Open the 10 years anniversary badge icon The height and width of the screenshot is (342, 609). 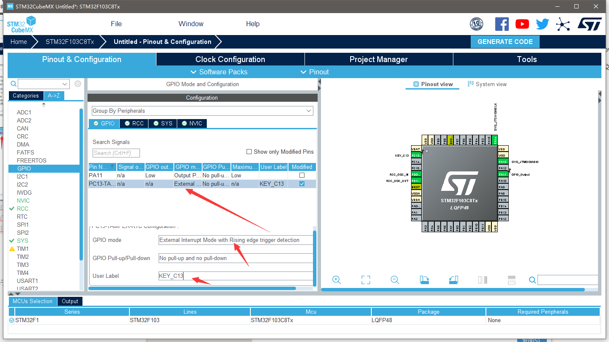pyautogui.click(x=477, y=24)
